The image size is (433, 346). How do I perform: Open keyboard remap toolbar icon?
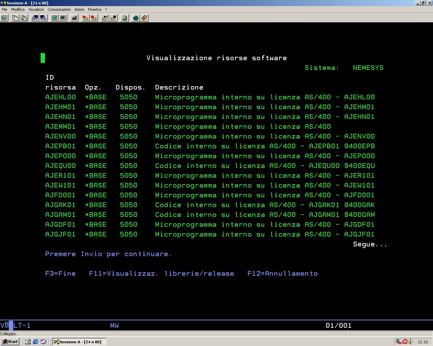click(74, 18)
